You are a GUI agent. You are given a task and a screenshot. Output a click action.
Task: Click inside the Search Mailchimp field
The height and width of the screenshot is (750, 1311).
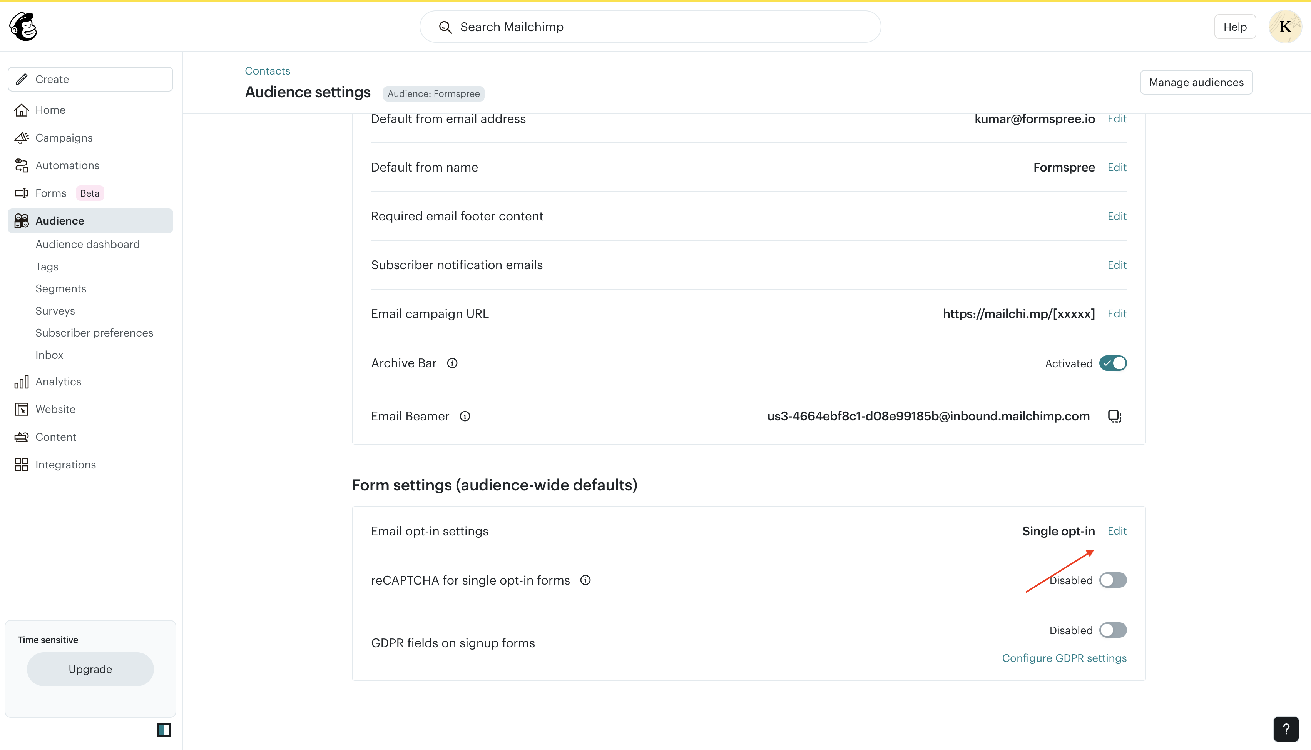(x=649, y=26)
